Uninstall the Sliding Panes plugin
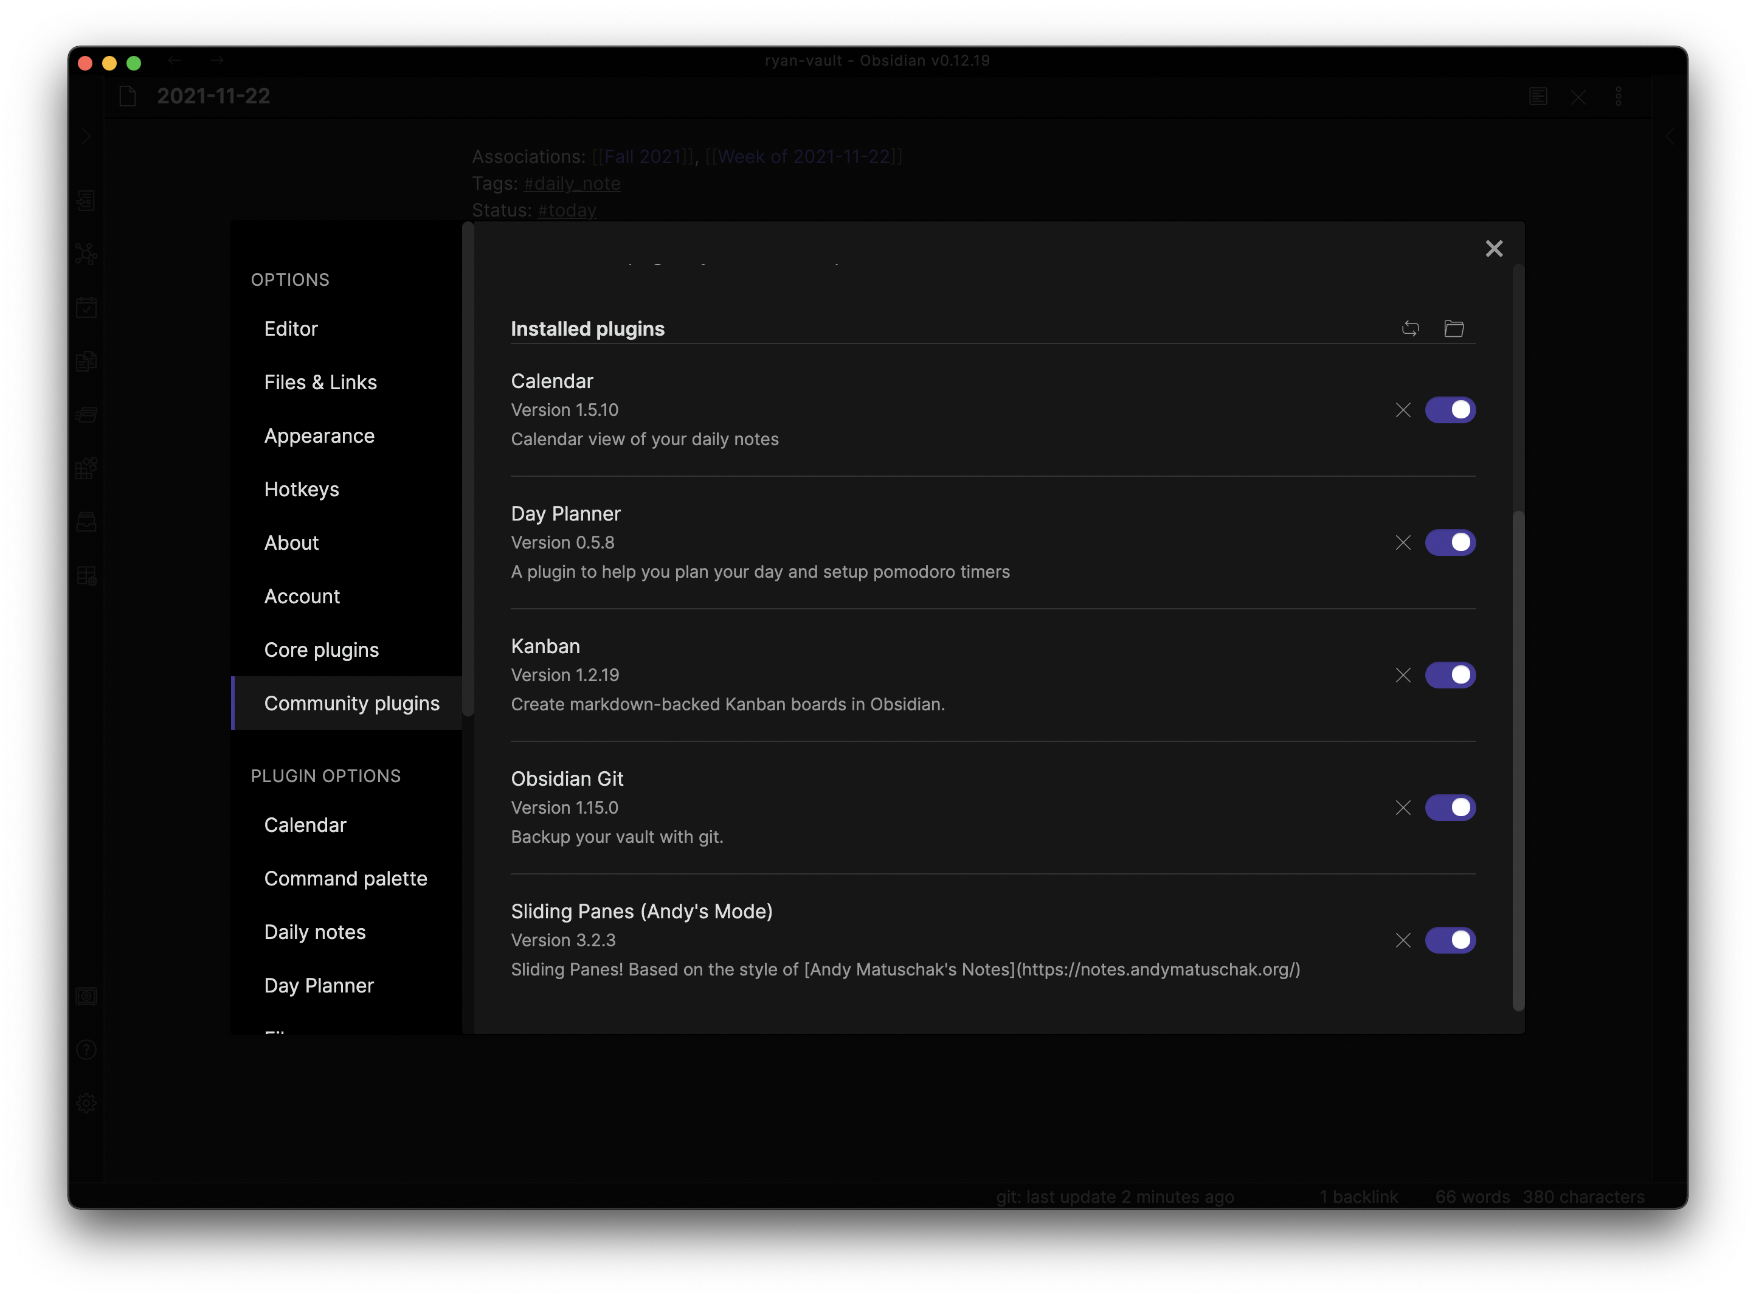The width and height of the screenshot is (1756, 1299). 1403,940
